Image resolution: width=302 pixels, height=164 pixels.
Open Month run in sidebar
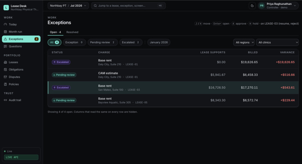pos(21,32)
